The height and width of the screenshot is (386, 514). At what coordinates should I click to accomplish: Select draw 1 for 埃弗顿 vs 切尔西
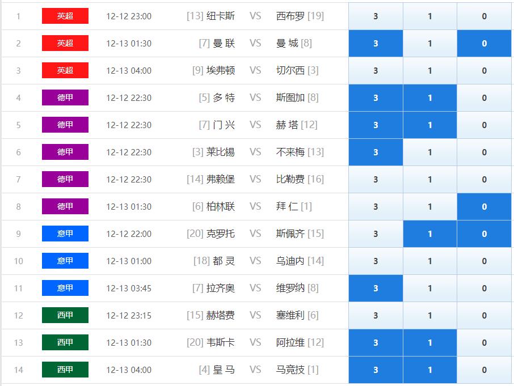pos(430,70)
